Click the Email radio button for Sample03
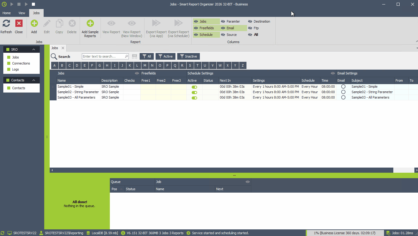 tap(343, 97)
